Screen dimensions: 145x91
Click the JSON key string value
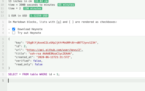click(61, 43)
